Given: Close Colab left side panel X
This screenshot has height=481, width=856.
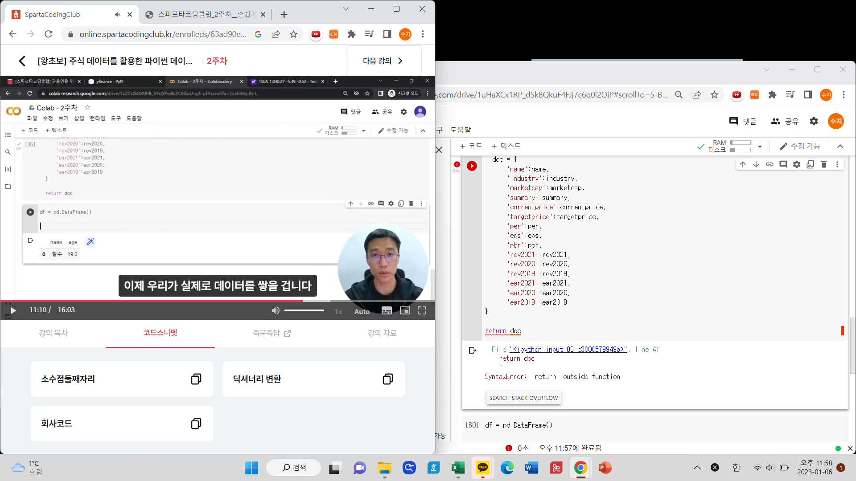Looking at the screenshot, I should click(x=439, y=150).
